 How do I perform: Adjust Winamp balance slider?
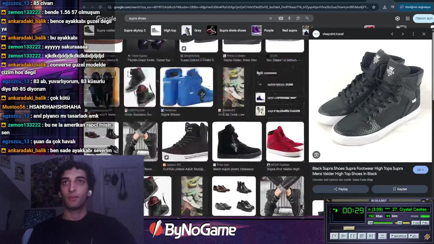pos(402,223)
